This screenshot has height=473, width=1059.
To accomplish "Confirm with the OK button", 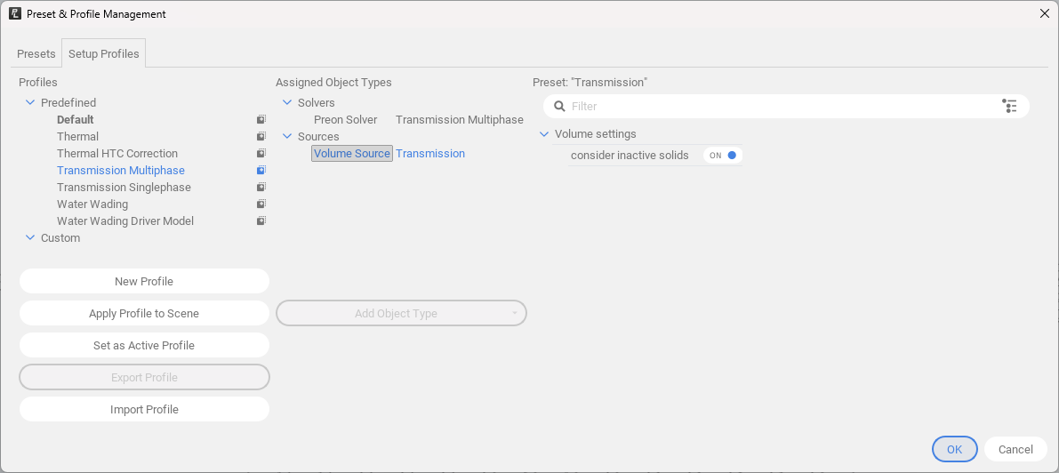I will (954, 449).
